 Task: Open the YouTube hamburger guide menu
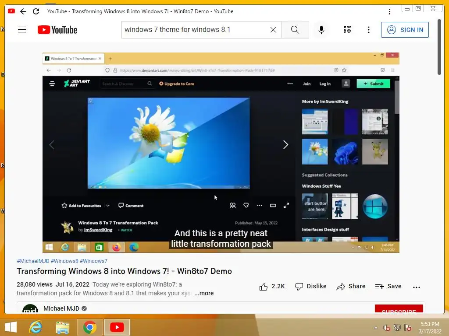[22, 30]
